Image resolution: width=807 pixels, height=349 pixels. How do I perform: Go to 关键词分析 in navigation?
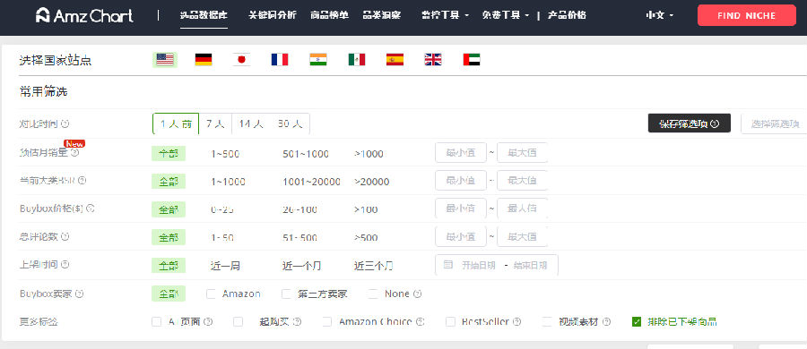[273, 15]
